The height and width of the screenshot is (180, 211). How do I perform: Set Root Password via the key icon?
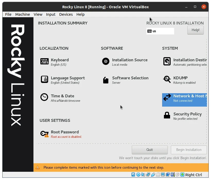(44, 133)
